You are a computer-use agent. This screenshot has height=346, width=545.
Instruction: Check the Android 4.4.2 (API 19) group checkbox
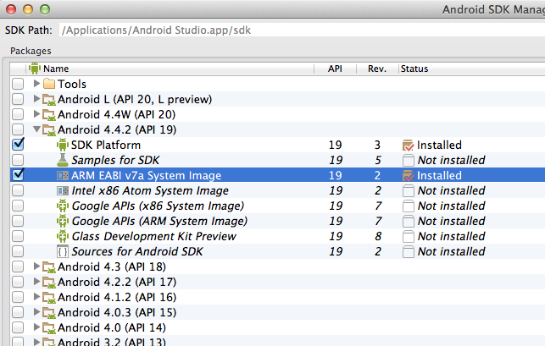tap(18, 129)
